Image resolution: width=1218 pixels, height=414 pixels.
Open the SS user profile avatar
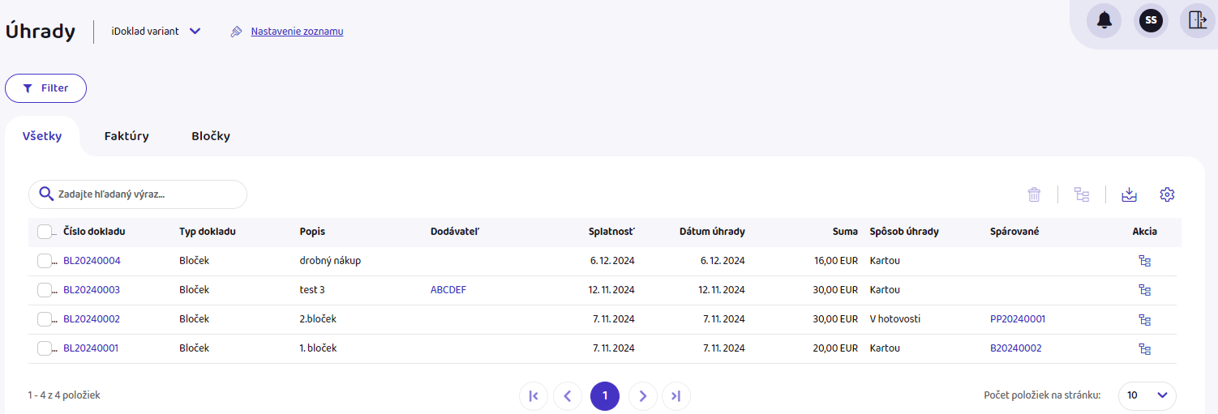pos(1151,20)
